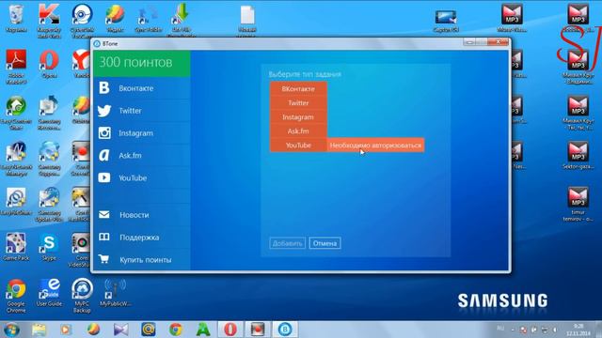Open Easy Network Manager desktop icon
Viewport: 602px width, 338px height.
coord(16,159)
